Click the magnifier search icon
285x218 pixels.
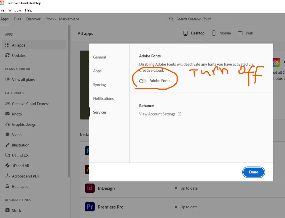coord(171,19)
